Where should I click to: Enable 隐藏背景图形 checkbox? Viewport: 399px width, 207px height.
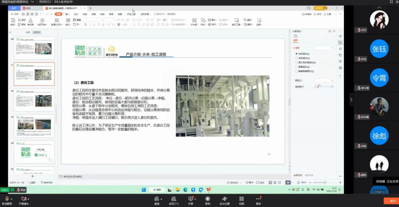tap(297, 71)
